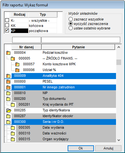The height and width of the screenshot is (153, 125).
Task: Cancel the dialog with Anuluj
Action: tap(108, 148)
